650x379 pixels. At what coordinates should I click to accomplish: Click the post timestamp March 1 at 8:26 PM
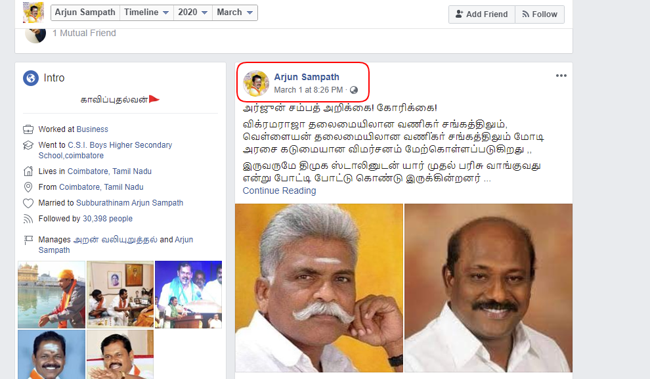[309, 90]
